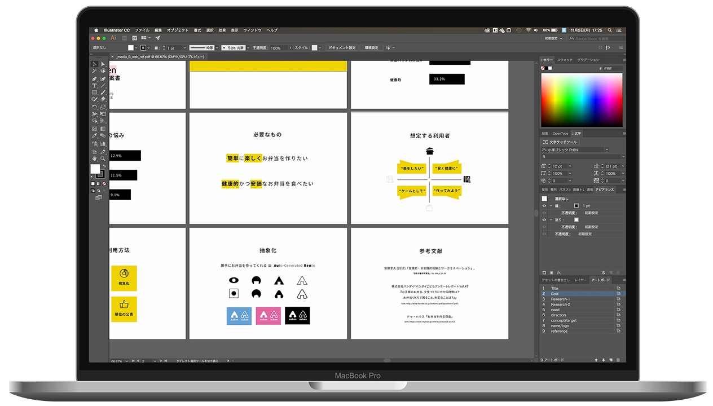Switch to the スウォッチ tab
This screenshot has height=406, width=713.
pos(565,60)
